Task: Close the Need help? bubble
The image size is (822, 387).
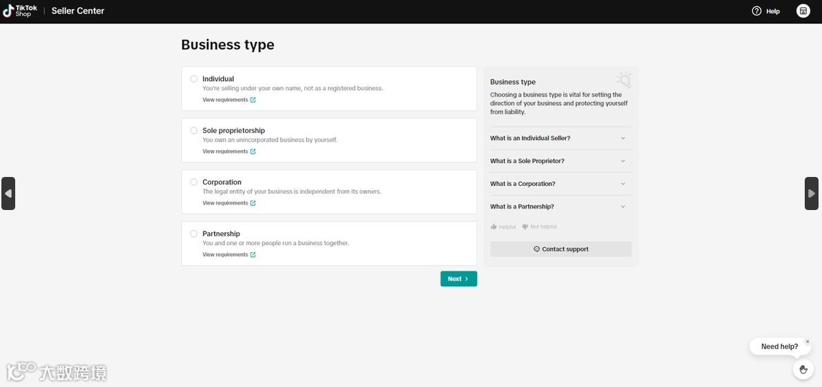Action: point(808,342)
